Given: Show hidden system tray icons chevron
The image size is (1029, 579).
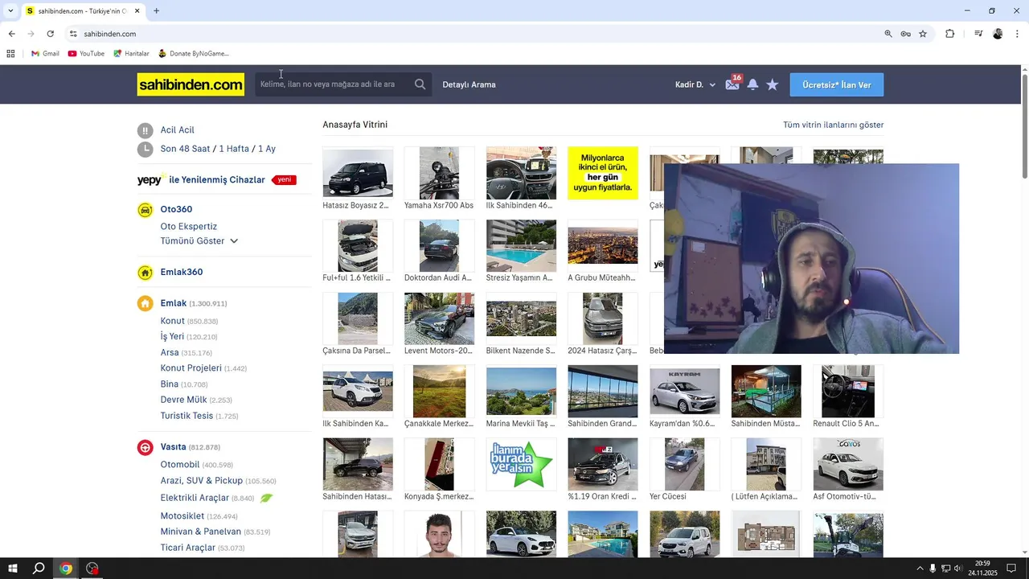Looking at the screenshot, I should 920,569.
